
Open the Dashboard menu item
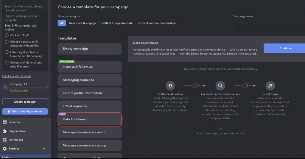[25, 140]
